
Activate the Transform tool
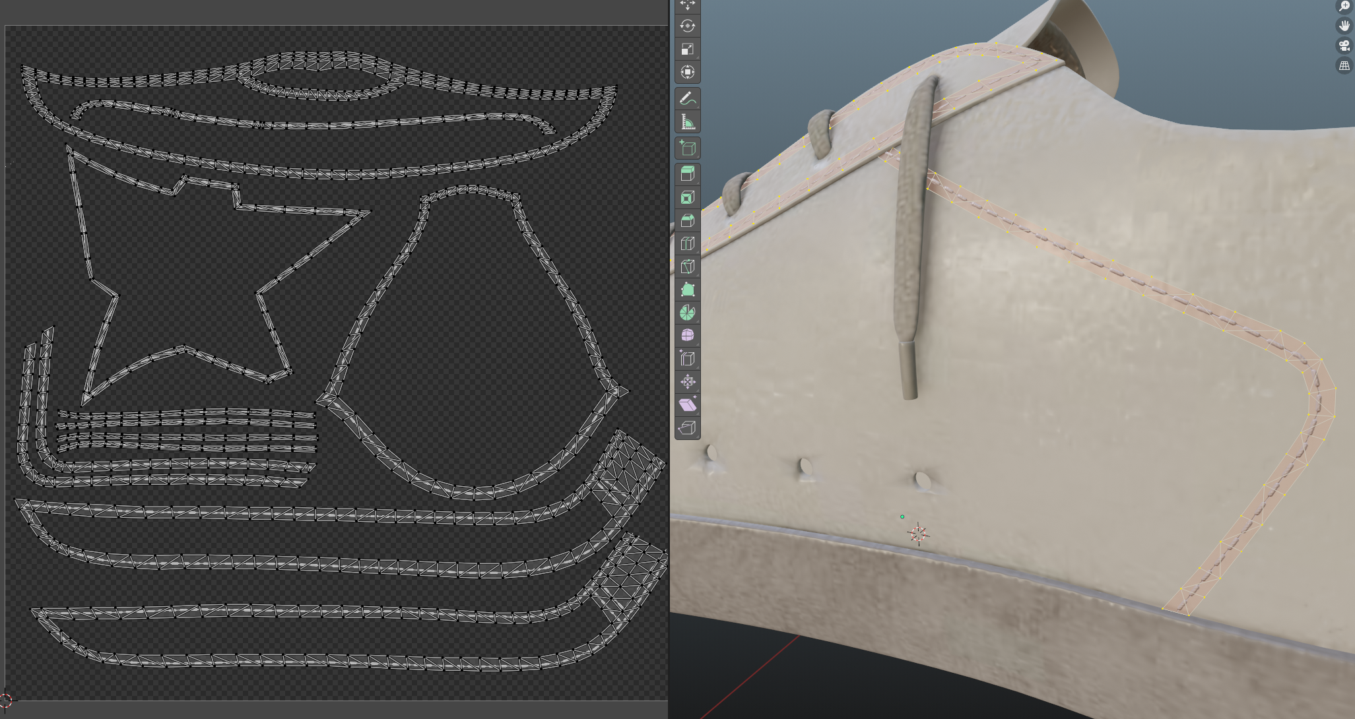pyautogui.click(x=687, y=72)
